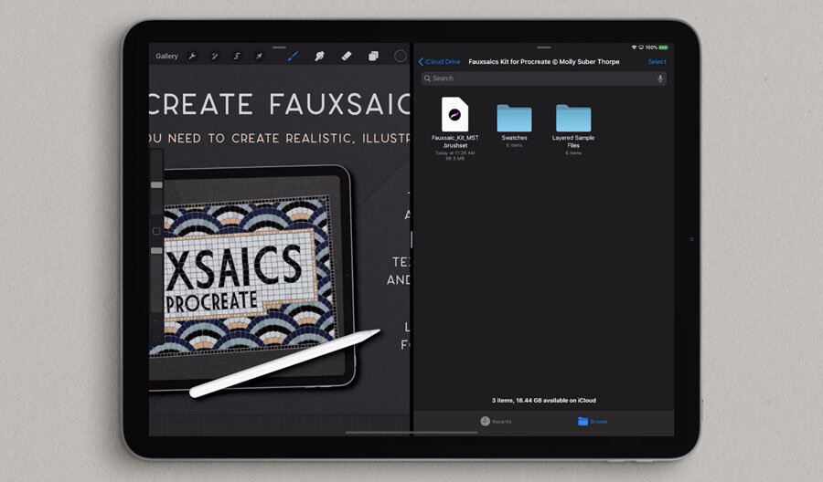Open the Fauxsaic_Kit_MST.brushset file
Screen dimensions: 823x482
[454, 116]
